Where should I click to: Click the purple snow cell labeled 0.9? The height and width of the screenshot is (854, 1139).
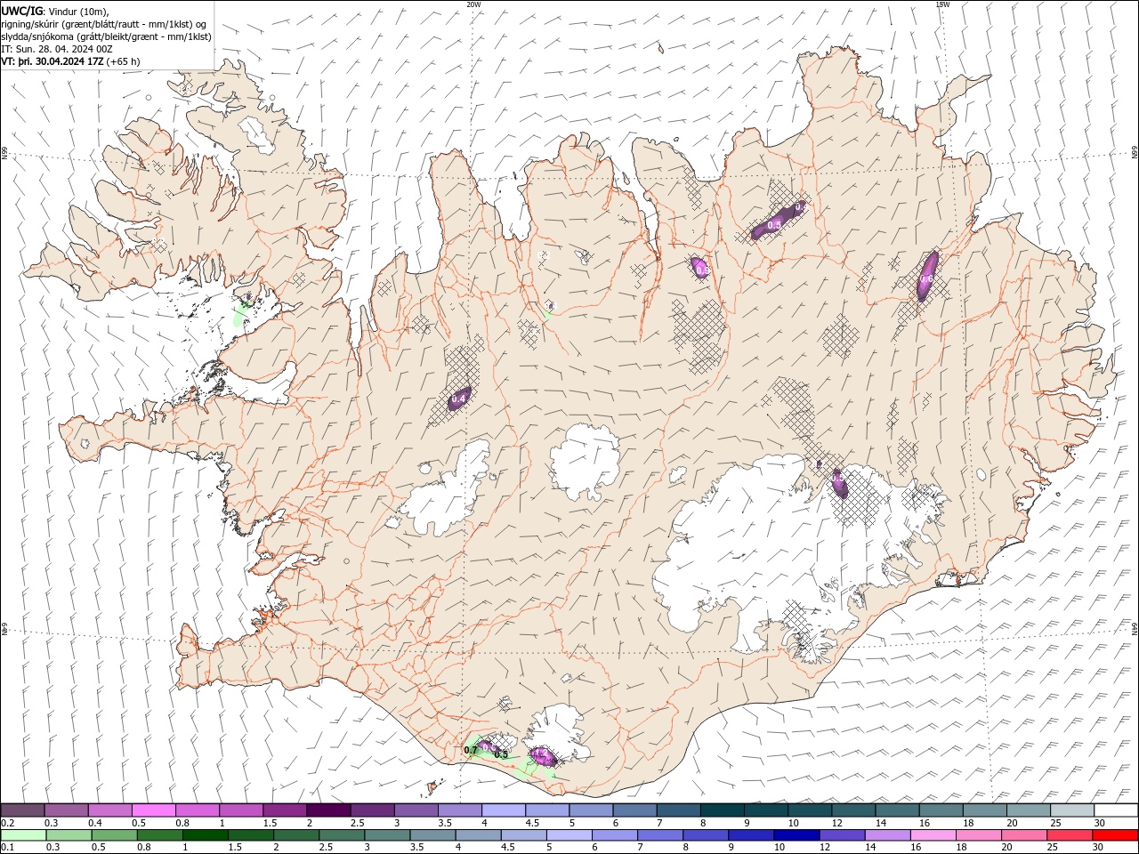[x=700, y=267]
